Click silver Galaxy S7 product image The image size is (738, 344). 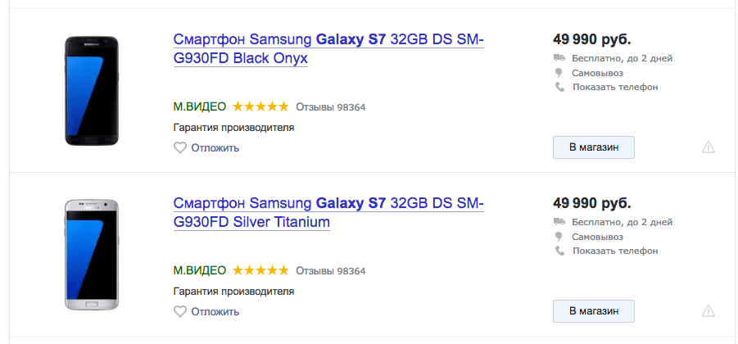point(91,255)
